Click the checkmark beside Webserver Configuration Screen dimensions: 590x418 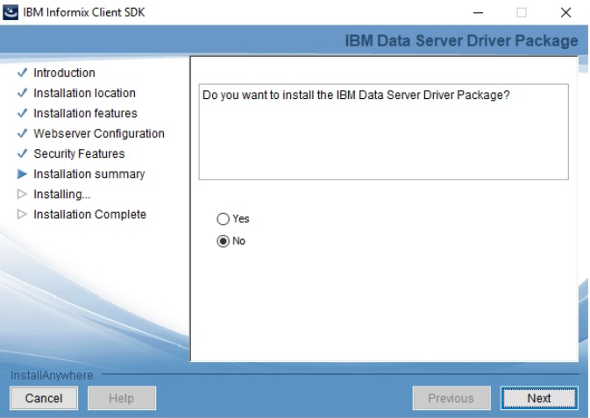pyautogui.click(x=22, y=133)
